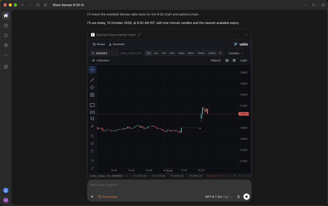Select the 240m timeframe

[x=212, y=53]
